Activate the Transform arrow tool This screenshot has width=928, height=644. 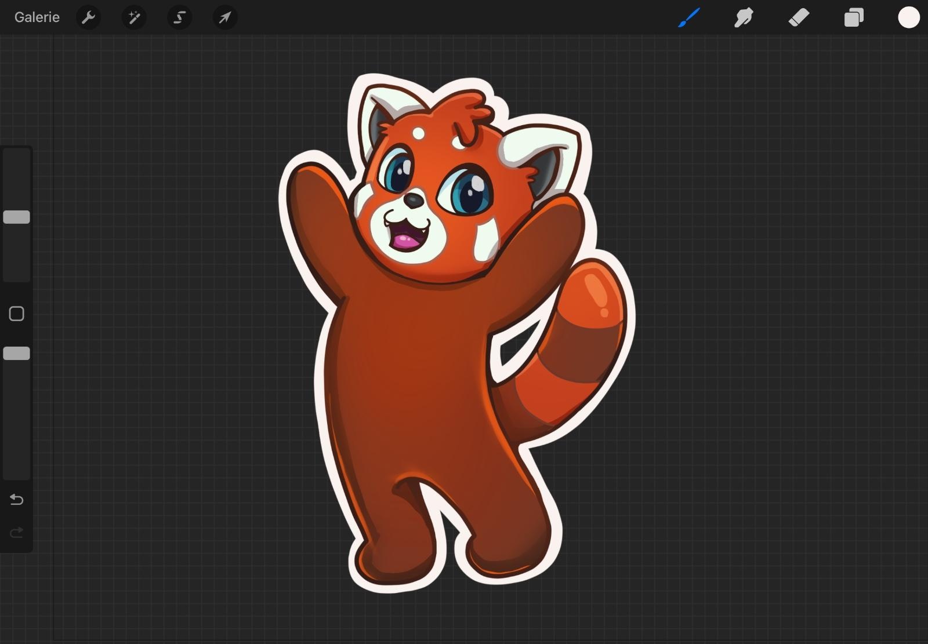225,17
